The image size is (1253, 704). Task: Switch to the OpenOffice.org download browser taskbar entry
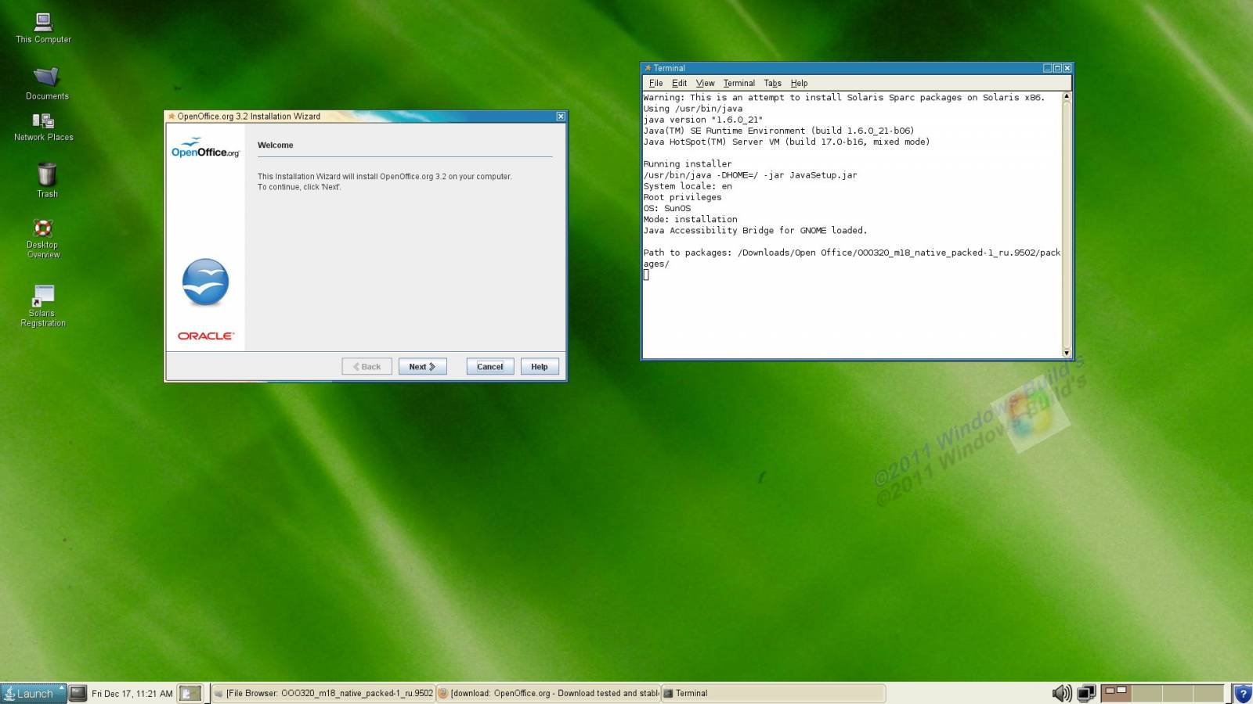[548, 693]
